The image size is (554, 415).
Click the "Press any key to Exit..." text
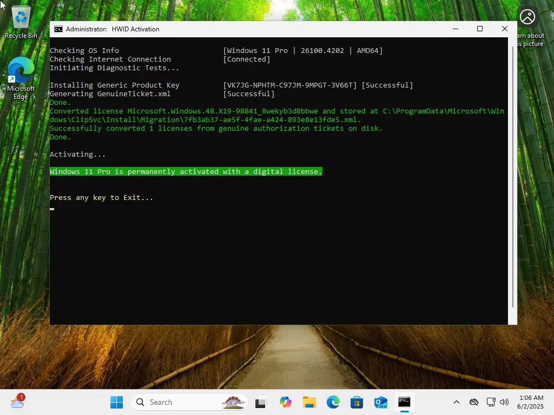coord(101,198)
